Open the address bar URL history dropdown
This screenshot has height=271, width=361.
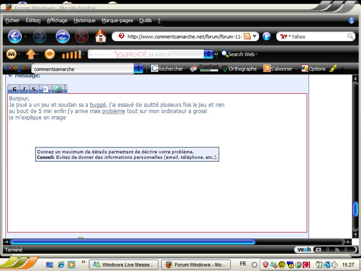point(255,37)
